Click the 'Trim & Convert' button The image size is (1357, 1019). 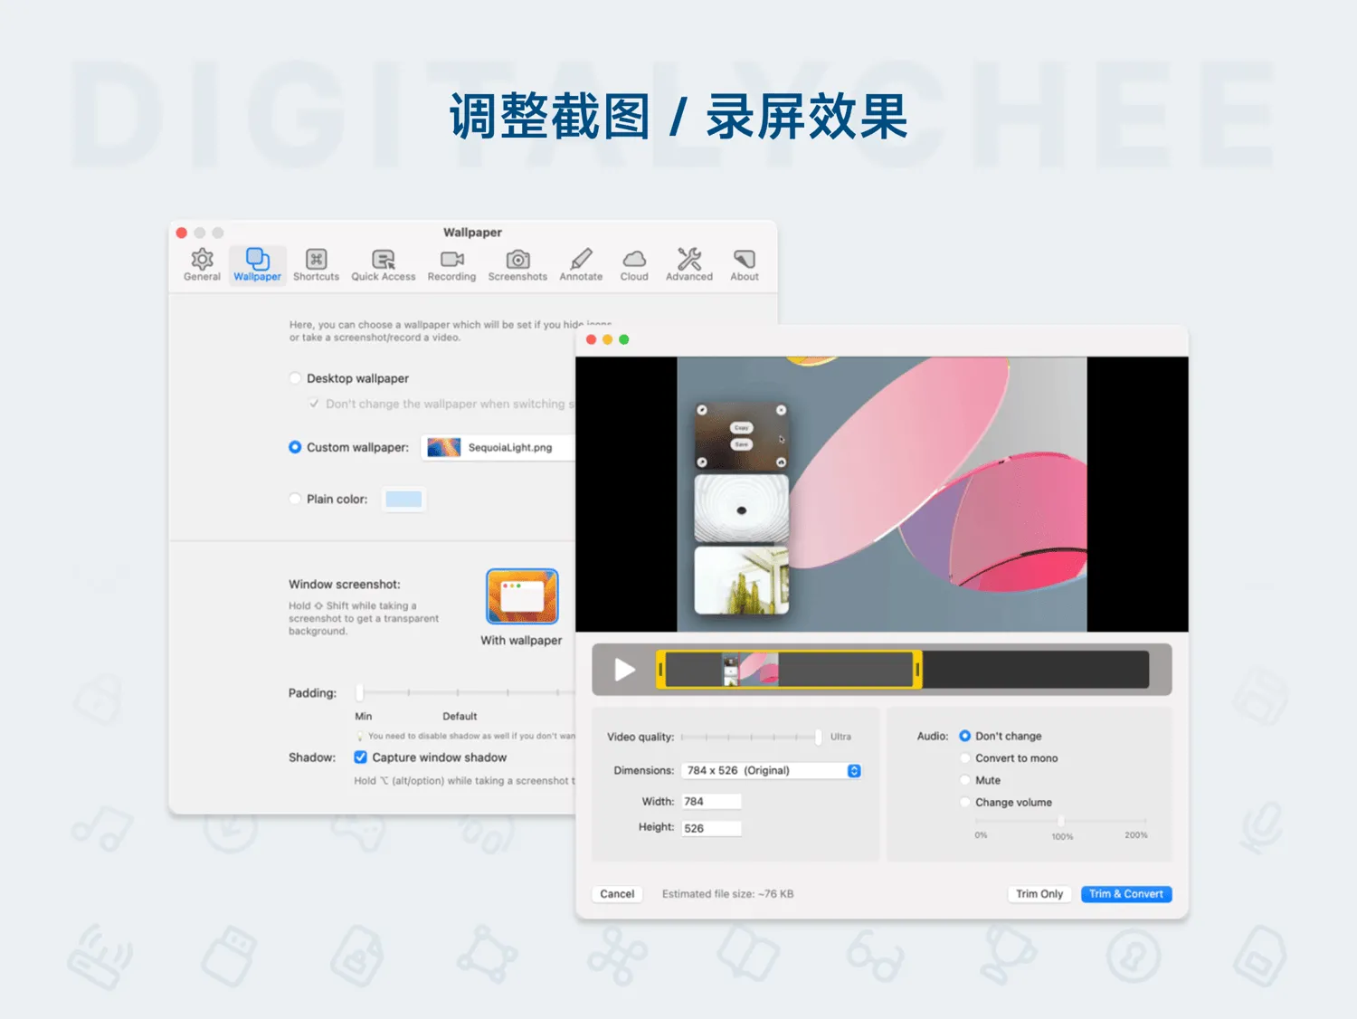tap(1125, 893)
